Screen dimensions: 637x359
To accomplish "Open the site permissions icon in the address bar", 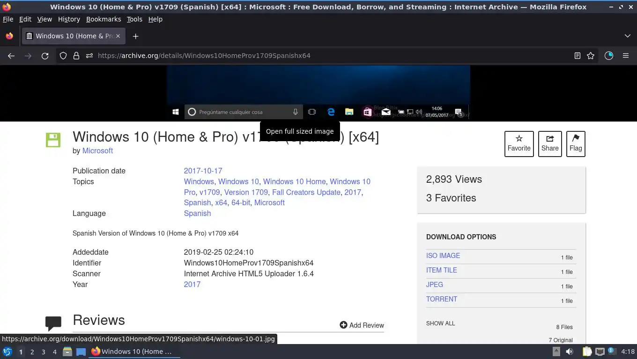I will pos(89,56).
